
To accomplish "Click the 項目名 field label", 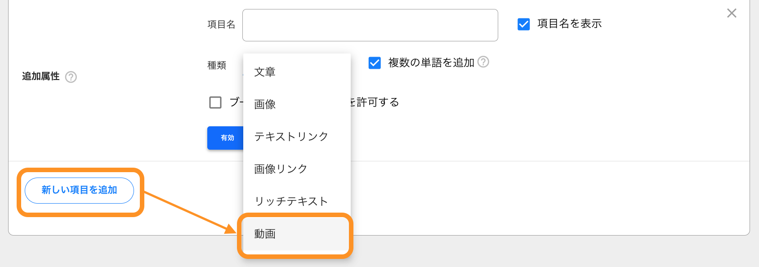I will tap(221, 24).
